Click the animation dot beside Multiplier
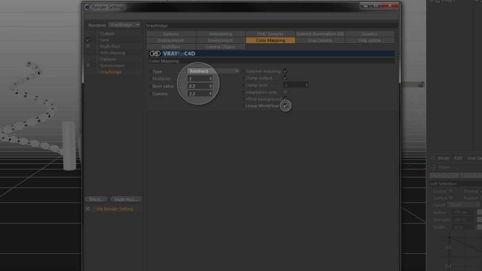 click(x=150, y=79)
